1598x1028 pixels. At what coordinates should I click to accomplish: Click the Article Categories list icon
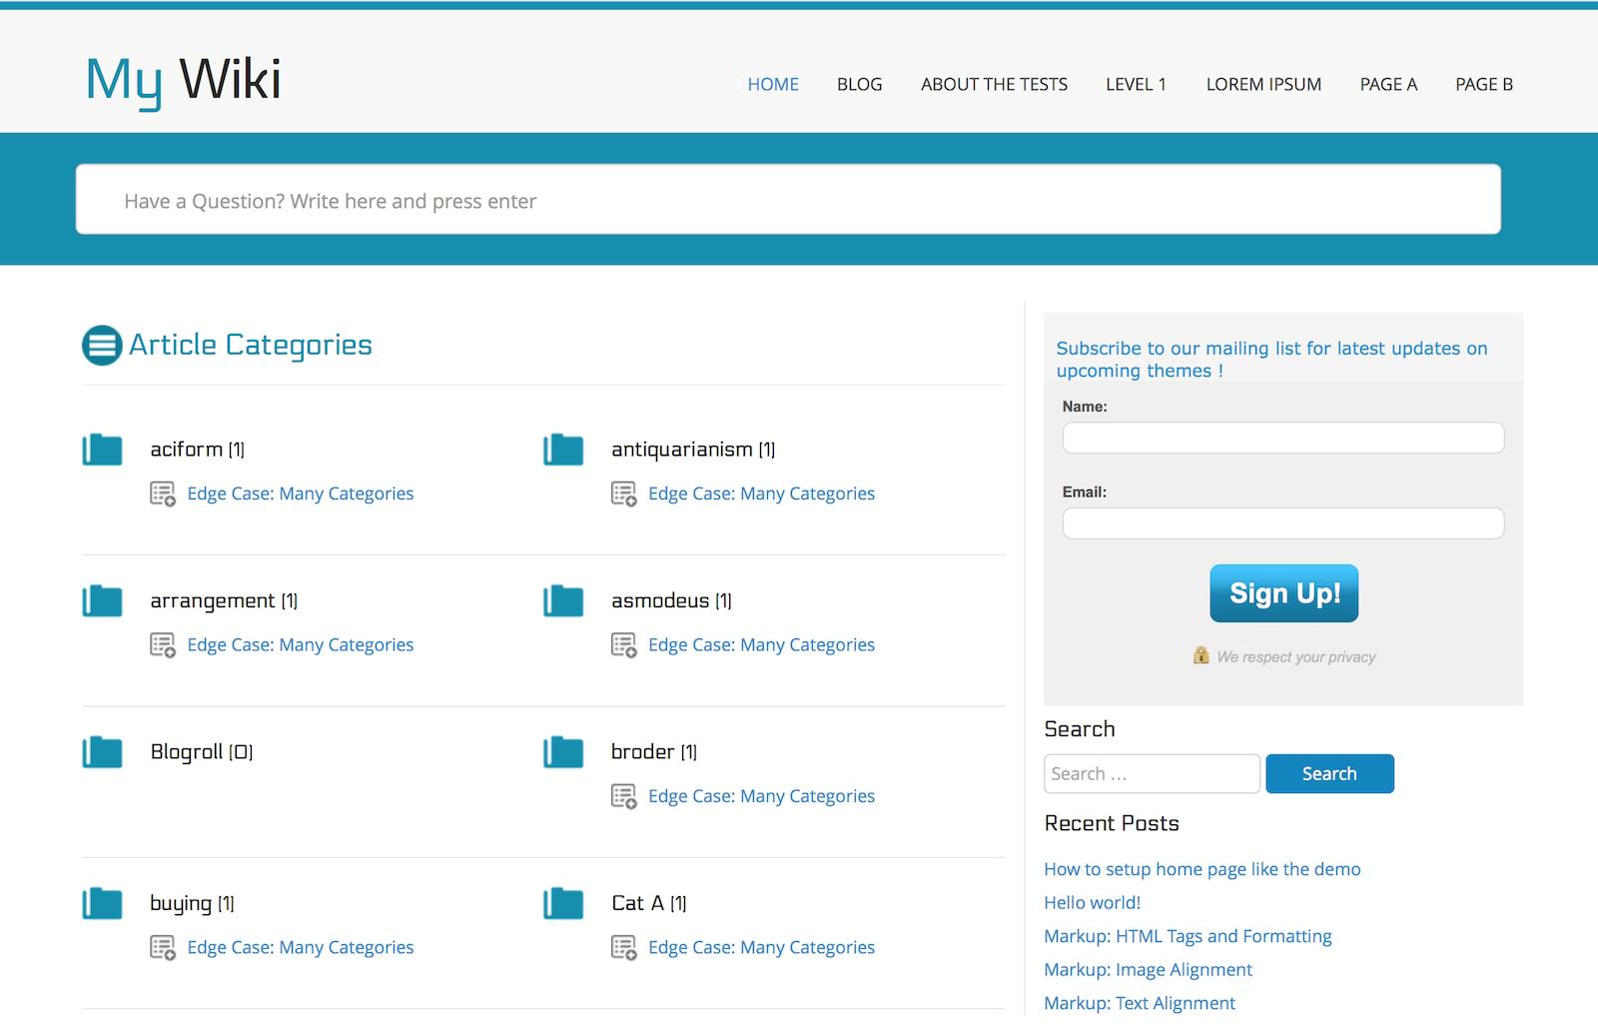click(102, 346)
